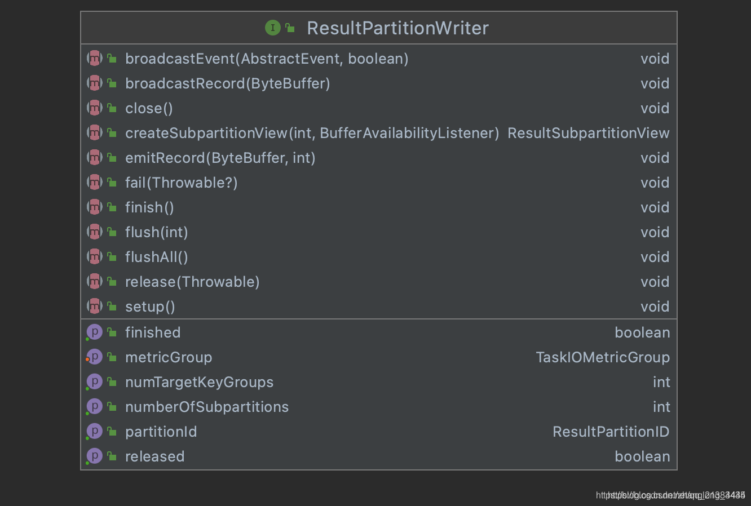Click the method icon for release(Throwable)

tap(95, 281)
